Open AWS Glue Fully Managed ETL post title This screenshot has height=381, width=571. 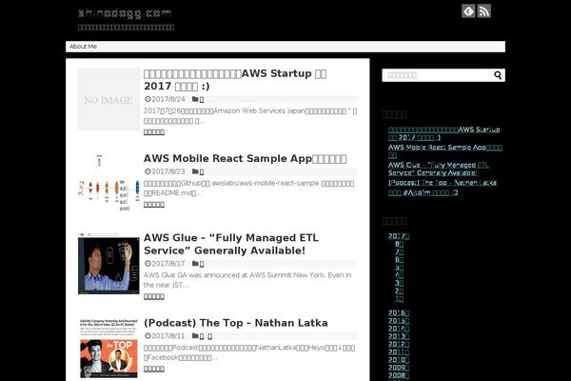click(231, 244)
